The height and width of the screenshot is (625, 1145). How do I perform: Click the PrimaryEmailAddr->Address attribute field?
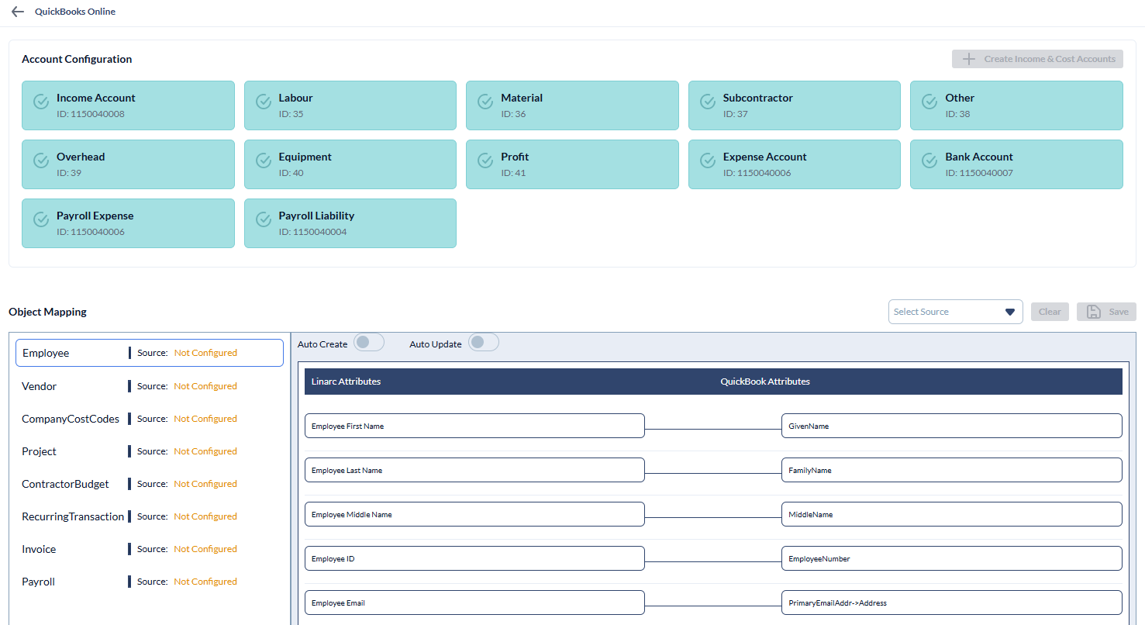952,603
